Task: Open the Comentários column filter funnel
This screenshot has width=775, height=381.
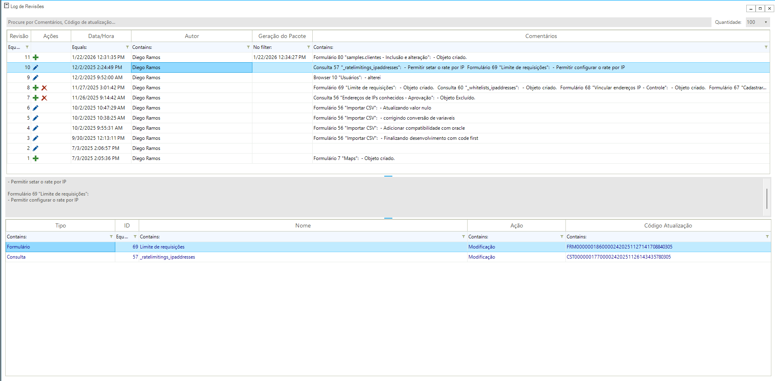Action: [x=766, y=47]
